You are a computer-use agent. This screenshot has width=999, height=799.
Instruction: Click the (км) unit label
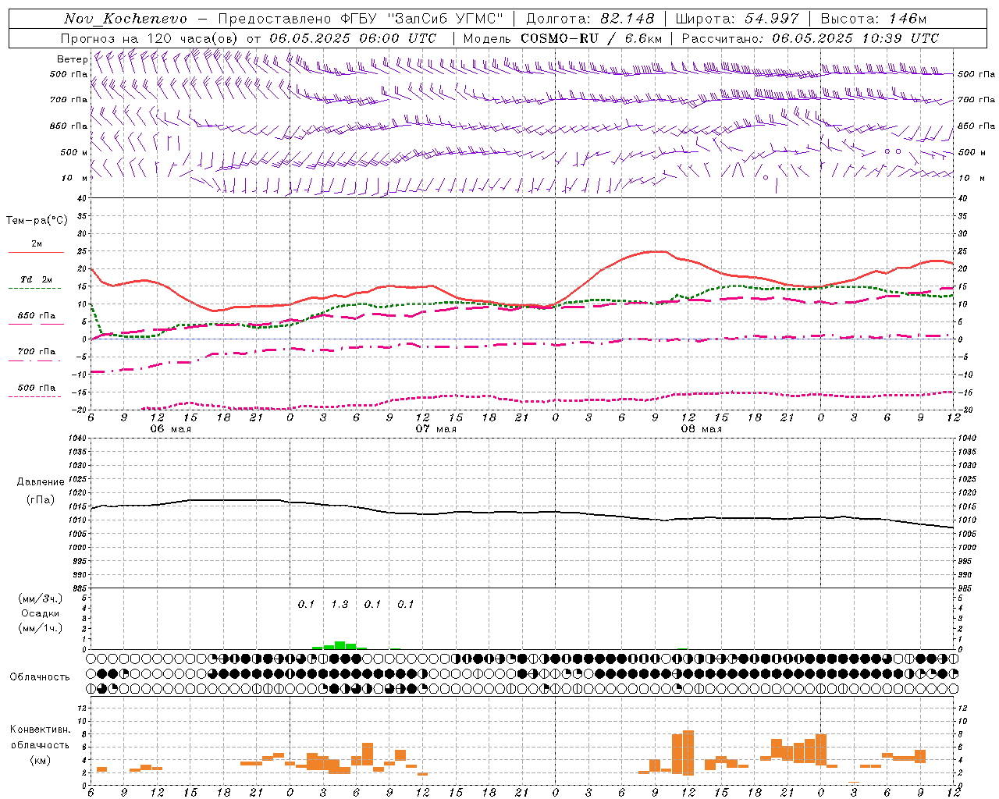[40, 760]
